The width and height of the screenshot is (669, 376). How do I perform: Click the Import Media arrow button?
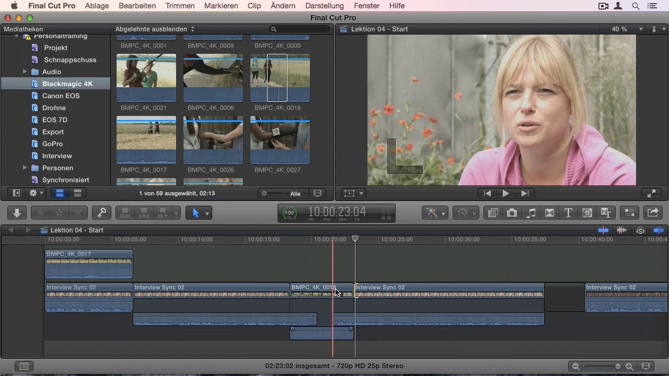click(17, 213)
